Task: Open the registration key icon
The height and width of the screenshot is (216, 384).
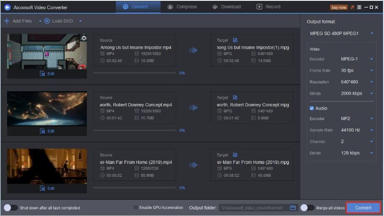Action: (x=352, y=8)
